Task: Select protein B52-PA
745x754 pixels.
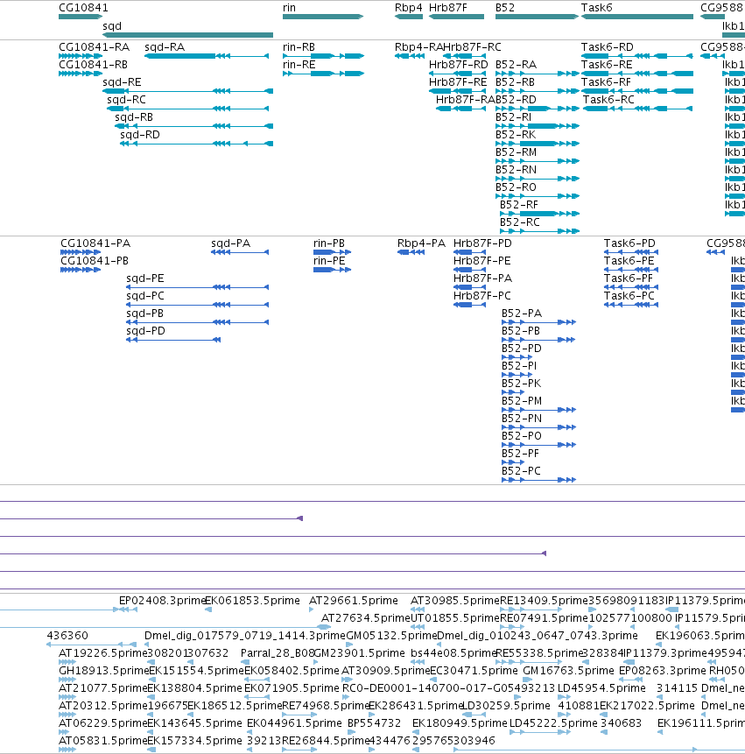Action: (x=538, y=322)
